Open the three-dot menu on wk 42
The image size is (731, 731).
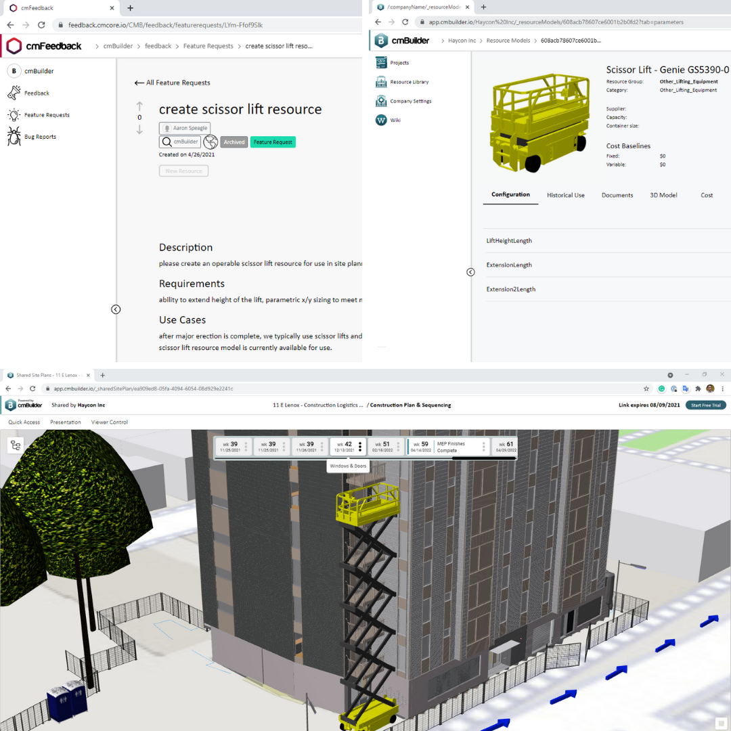click(x=360, y=447)
